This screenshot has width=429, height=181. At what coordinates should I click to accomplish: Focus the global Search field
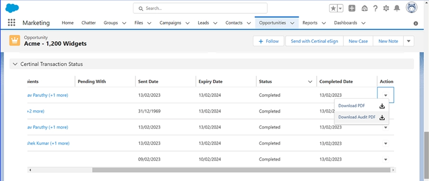click(x=200, y=8)
